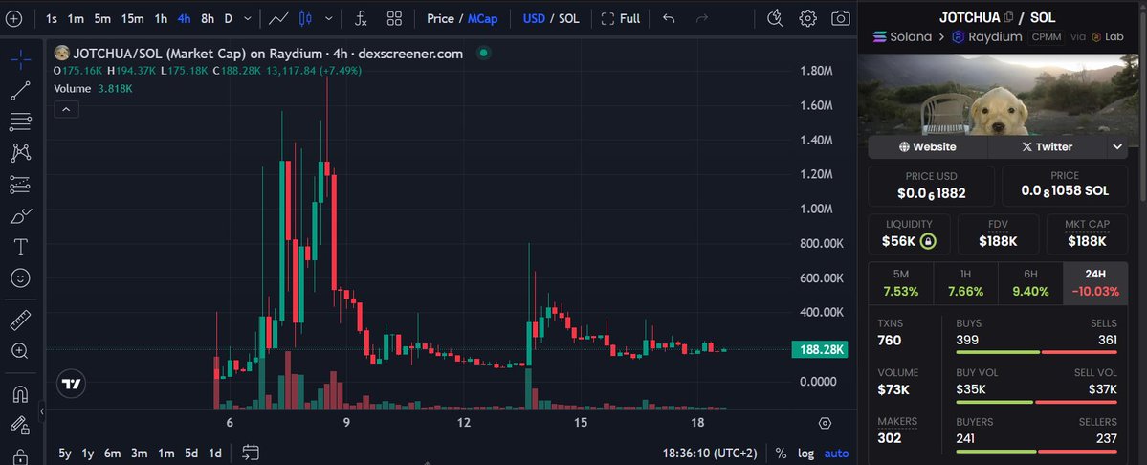Switch chart to candlestick style

[306, 19]
